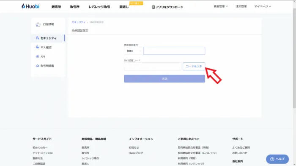Open the 0081 country code dropdown
Viewport: 296px width, 166px height.
(x=134, y=51)
